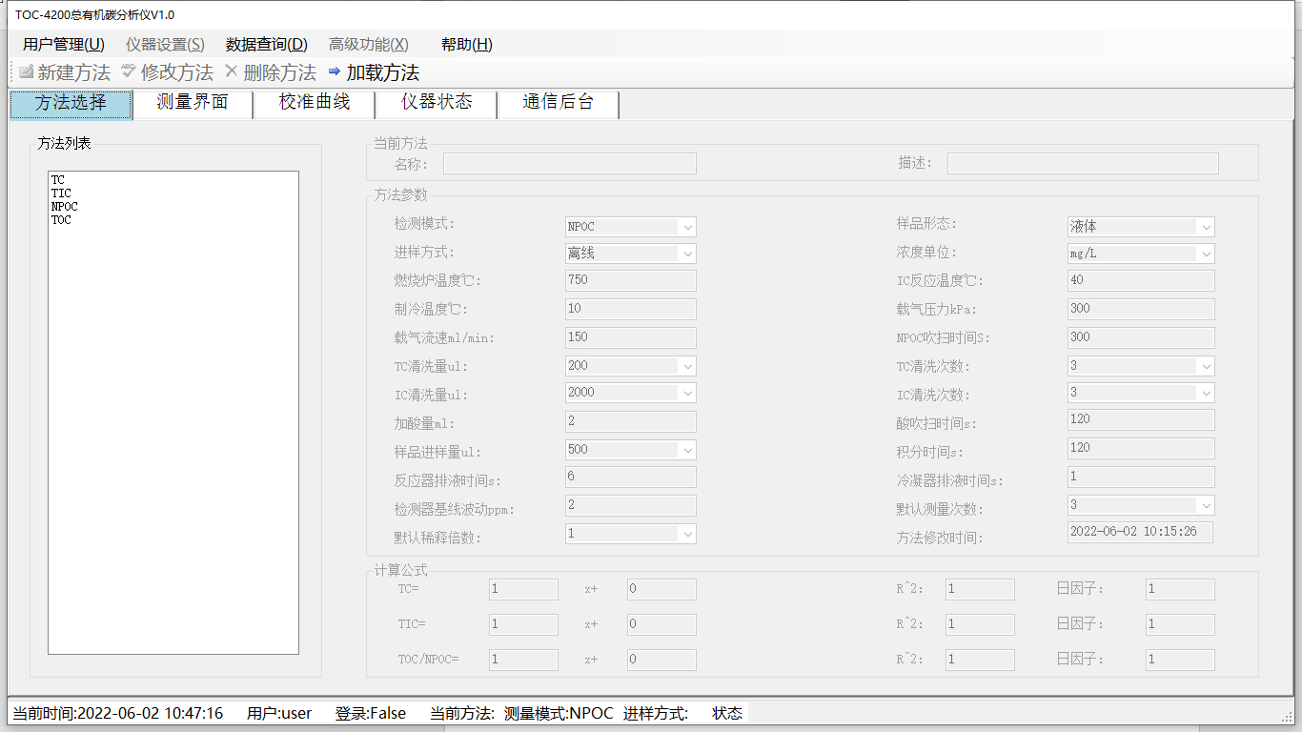Expand the 样品形态 dropdown
1302x732 pixels.
pos(1206,227)
